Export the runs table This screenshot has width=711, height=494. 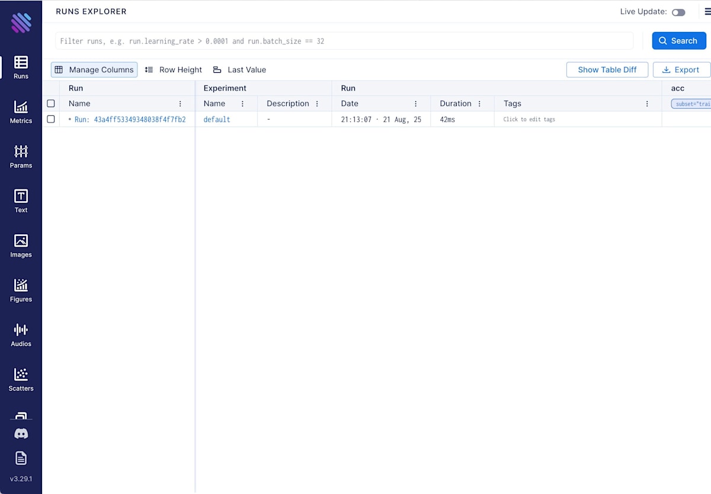pyautogui.click(x=681, y=70)
